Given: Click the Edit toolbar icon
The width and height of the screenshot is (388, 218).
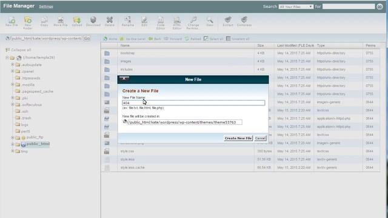Looking at the screenshot, I should click(144, 22).
